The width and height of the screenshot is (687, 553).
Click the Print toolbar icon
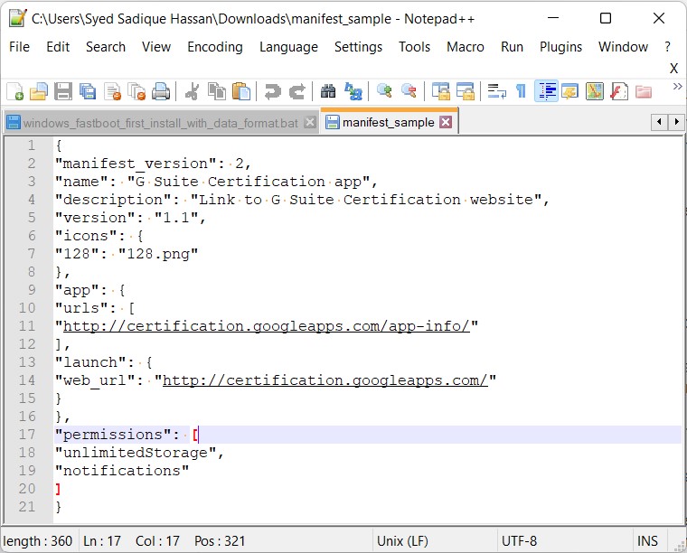[161, 91]
